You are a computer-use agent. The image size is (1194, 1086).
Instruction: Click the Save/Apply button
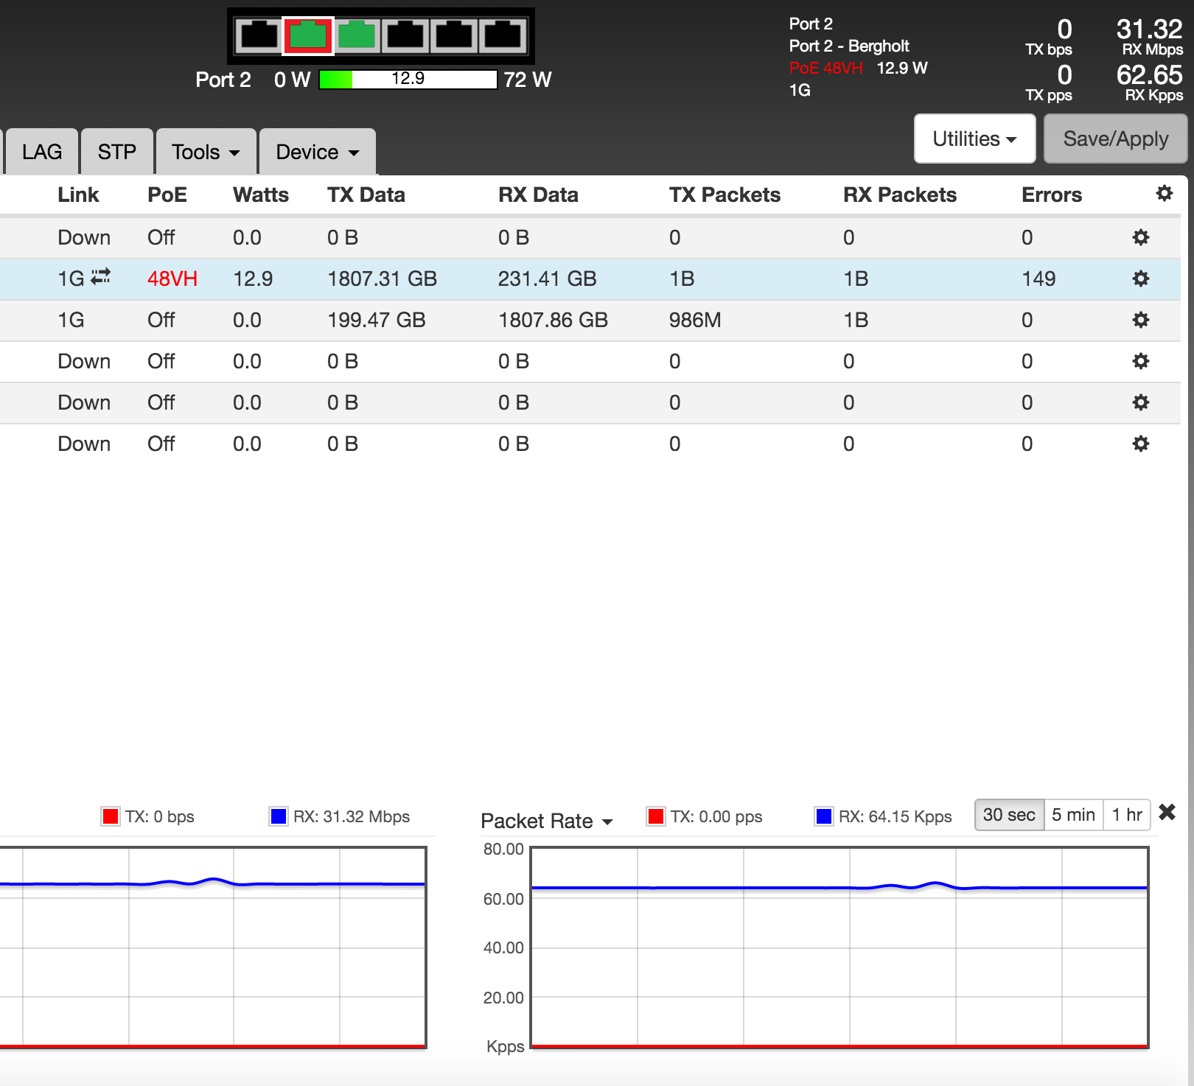(1115, 139)
